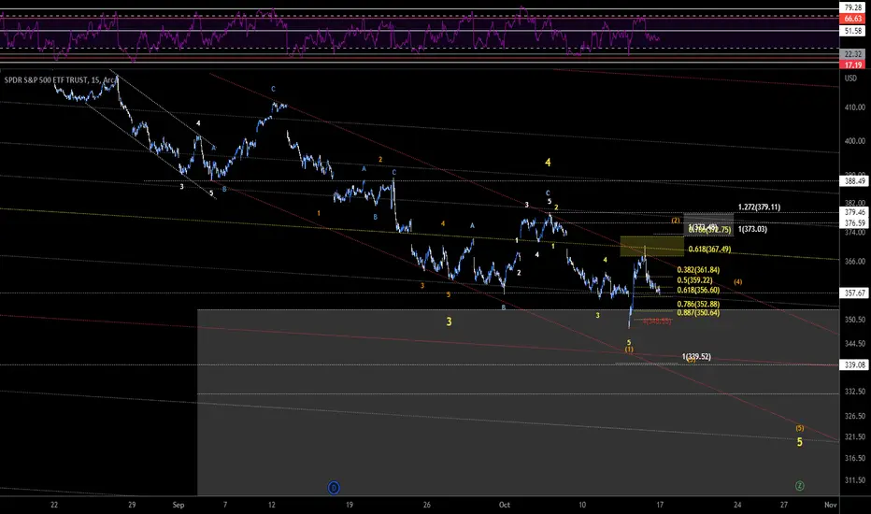This screenshot has height=514, width=871.
Task: Click the large yellow wave 3 label
Action: click(449, 321)
